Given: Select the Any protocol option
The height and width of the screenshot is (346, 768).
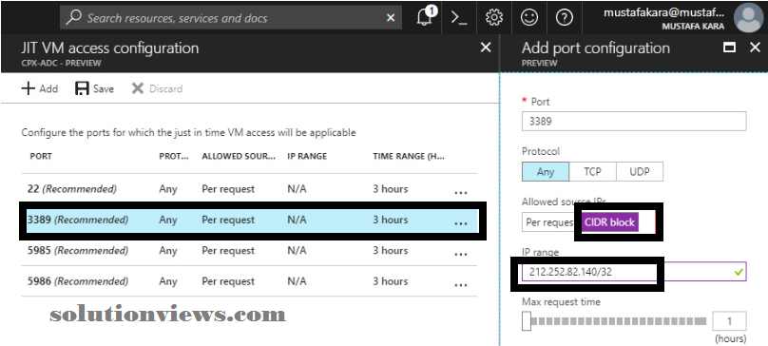Looking at the screenshot, I should click(x=546, y=172).
